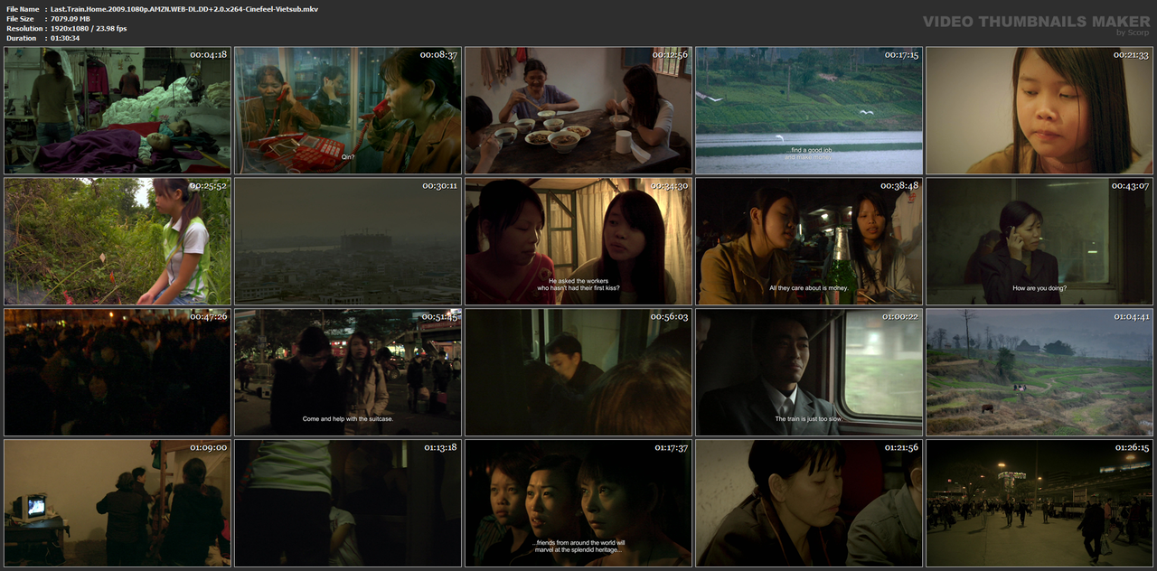Open the 01:13:18 dark figure thumbnail
The height and width of the screenshot is (571, 1157).
(x=348, y=503)
